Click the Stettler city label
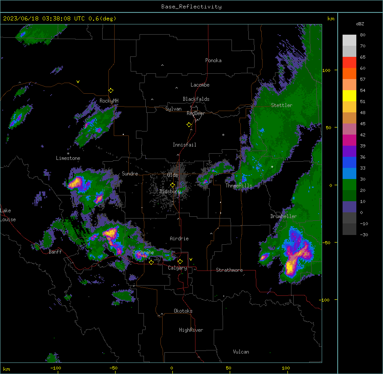The width and height of the screenshot is (383, 374). pos(282,105)
